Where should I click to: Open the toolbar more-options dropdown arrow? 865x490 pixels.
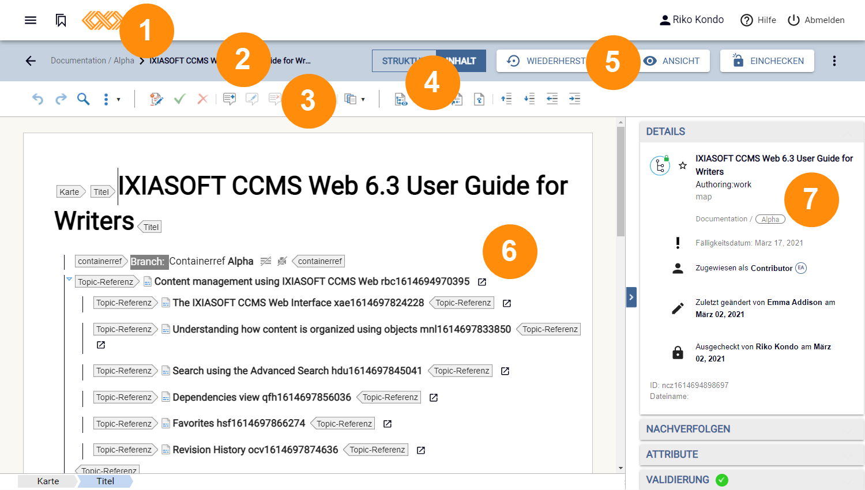point(118,99)
